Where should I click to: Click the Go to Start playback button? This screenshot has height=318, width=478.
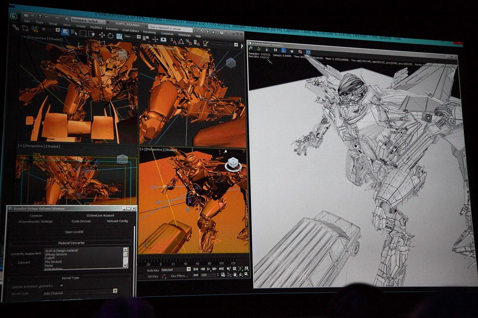pos(196,269)
